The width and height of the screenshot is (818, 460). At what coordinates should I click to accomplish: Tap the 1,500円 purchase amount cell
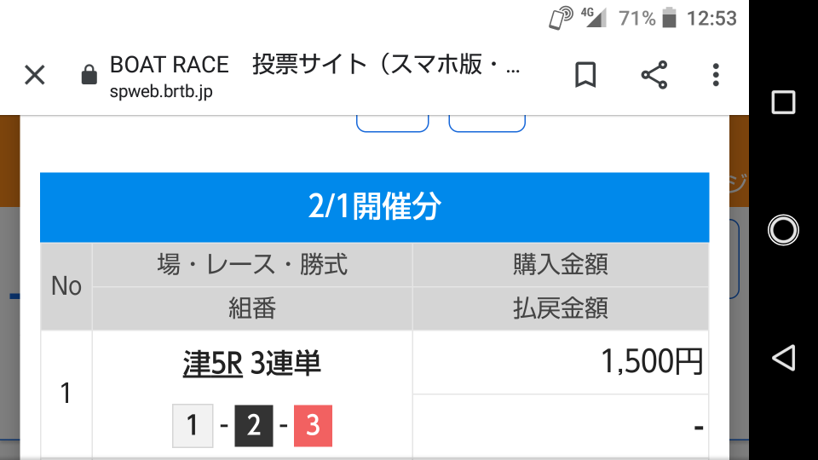pyautogui.click(x=561, y=362)
